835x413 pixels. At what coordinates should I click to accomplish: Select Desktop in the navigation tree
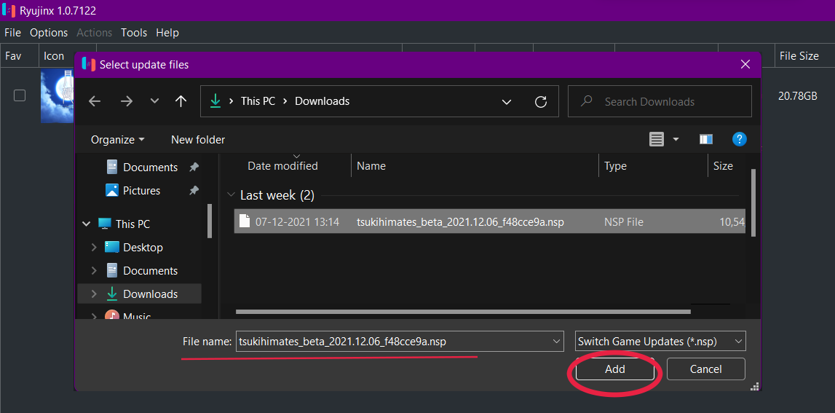click(x=143, y=247)
